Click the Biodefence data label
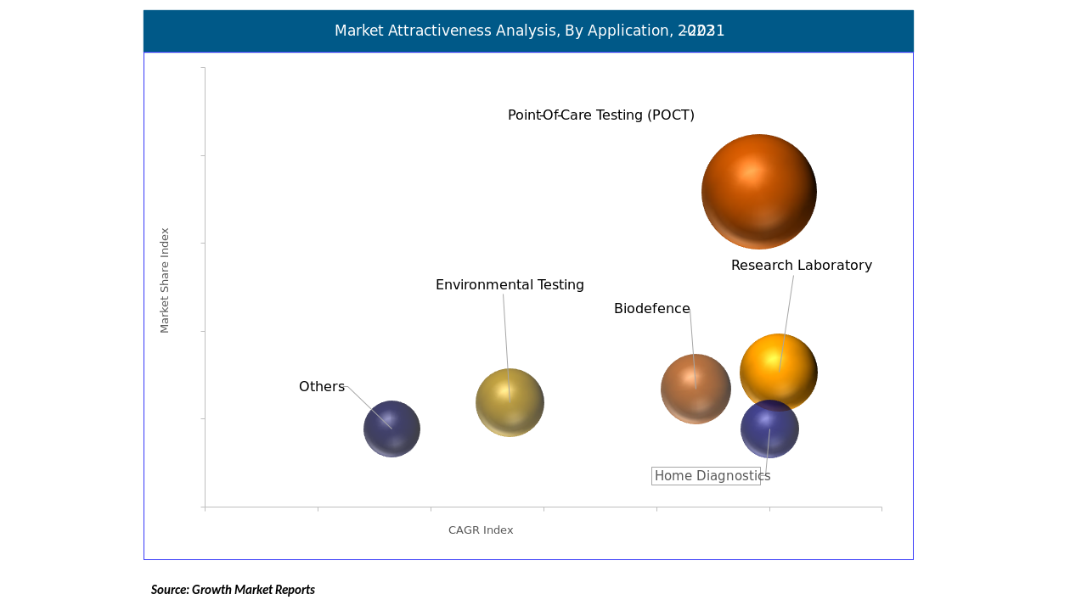 click(651, 309)
